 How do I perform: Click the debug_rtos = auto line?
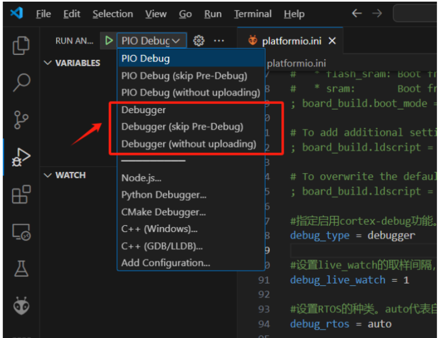point(341,324)
